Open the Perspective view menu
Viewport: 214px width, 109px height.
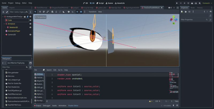[40, 17]
